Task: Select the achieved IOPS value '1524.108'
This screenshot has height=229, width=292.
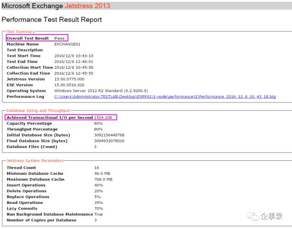Action: (103, 117)
